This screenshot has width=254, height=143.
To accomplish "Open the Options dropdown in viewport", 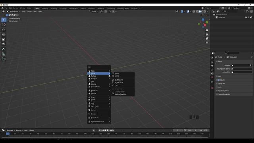I will 205,15.
